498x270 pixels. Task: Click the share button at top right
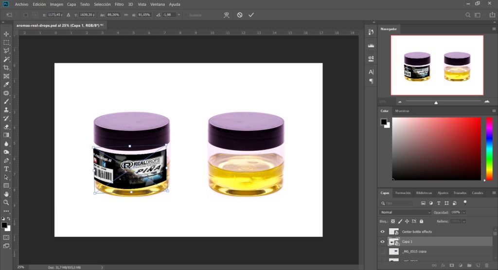pyautogui.click(x=492, y=15)
